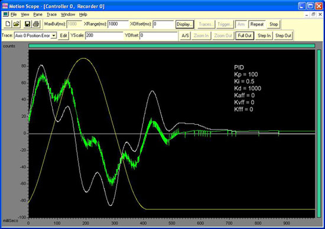Select the Full Out zoom button

click(245, 36)
